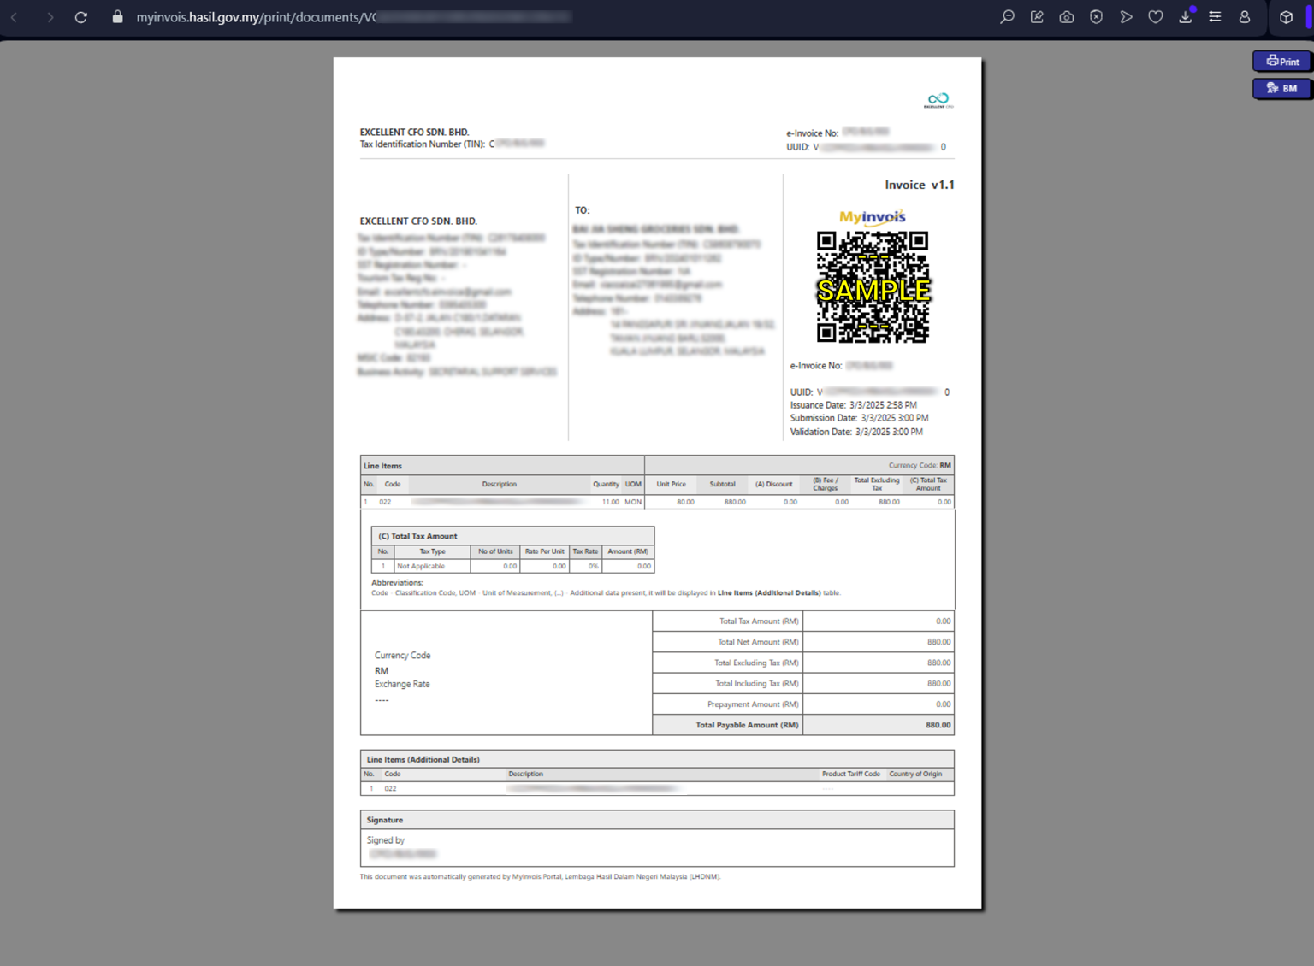This screenshot has height=966, width=1314.
Task: Open the shield content blocker icon
Action: click(x=1096, y=16)
